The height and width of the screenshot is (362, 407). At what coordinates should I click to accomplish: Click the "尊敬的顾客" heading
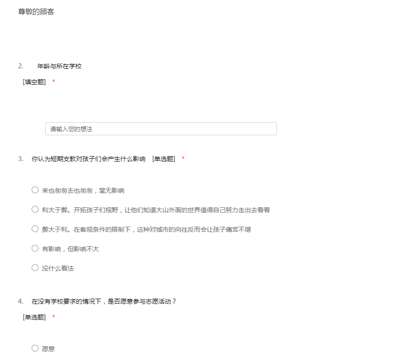point(36,12)
